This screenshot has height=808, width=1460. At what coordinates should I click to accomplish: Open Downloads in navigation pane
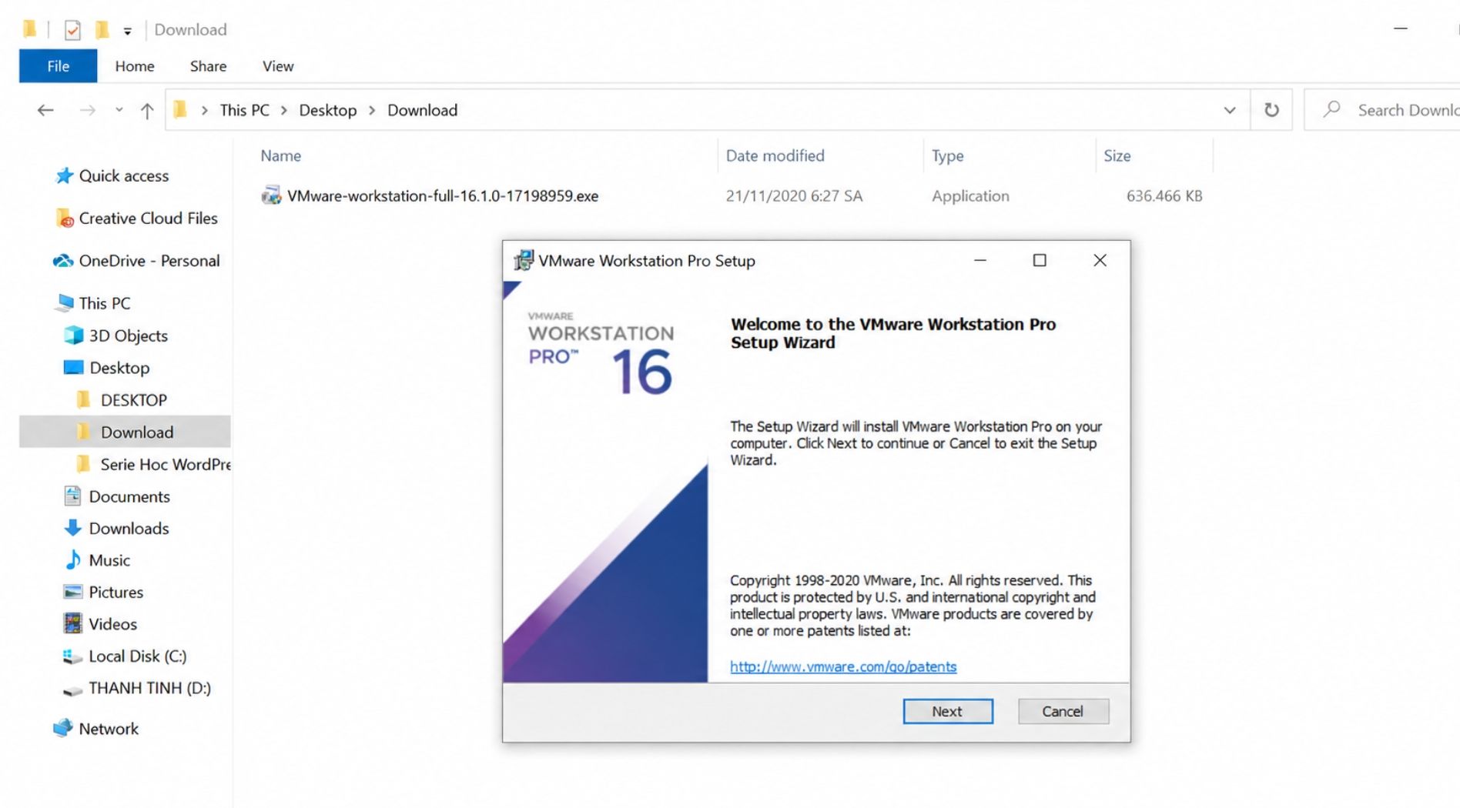pyautogui.click(x=129, y=529)
